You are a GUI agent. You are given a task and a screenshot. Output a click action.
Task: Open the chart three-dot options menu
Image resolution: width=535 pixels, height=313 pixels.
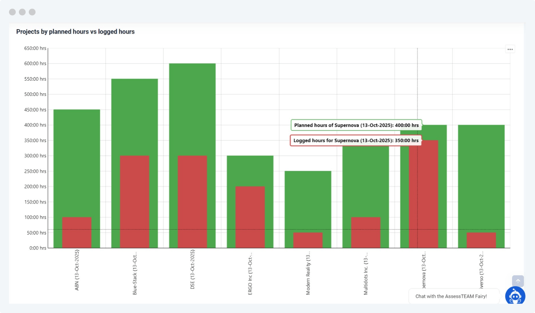(510, 49)
